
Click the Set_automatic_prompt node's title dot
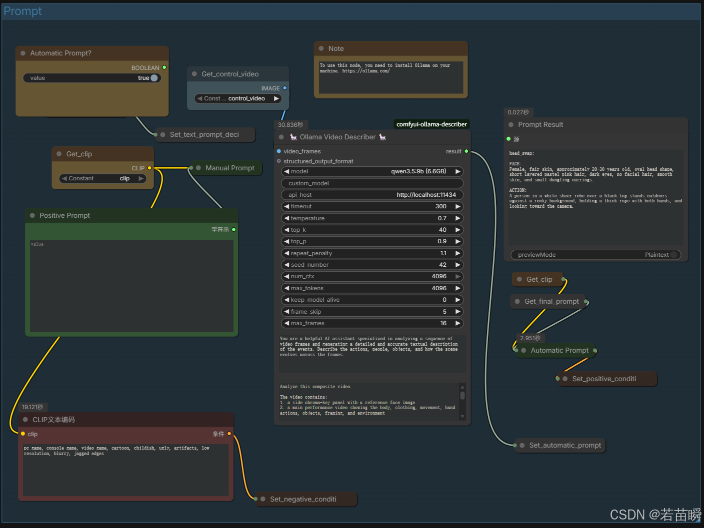pos(522,445)
